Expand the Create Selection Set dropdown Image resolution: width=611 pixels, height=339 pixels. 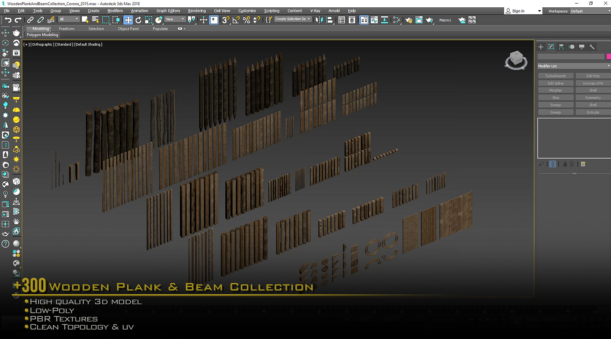pyautogui.click(x=293, y=19)
